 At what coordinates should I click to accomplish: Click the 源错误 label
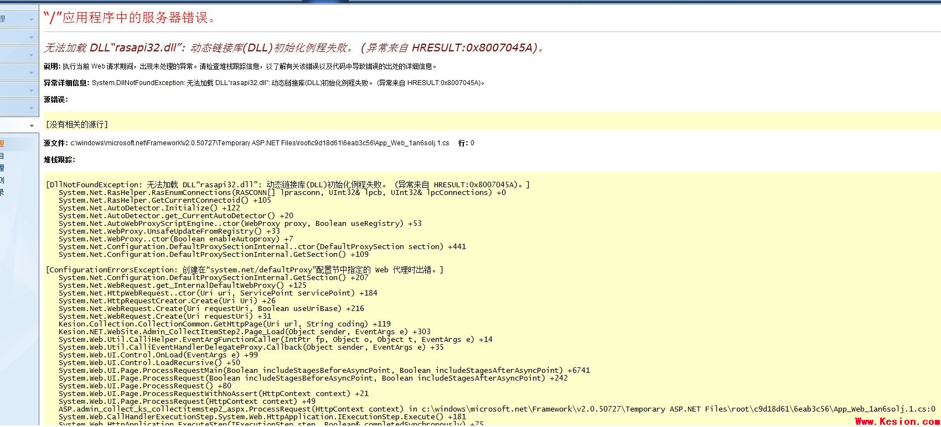55,99
